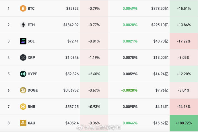Click the ETH $295.10亿 volume value
198x132 pixels.
(160, 25)
